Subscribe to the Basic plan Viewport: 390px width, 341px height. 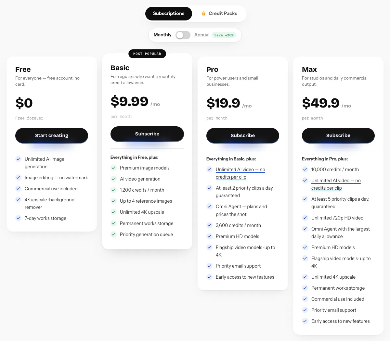click(x=147, y=134)
